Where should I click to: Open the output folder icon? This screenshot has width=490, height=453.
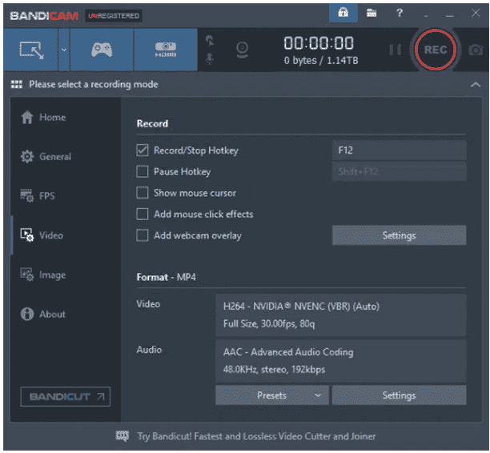pos(372,13)
